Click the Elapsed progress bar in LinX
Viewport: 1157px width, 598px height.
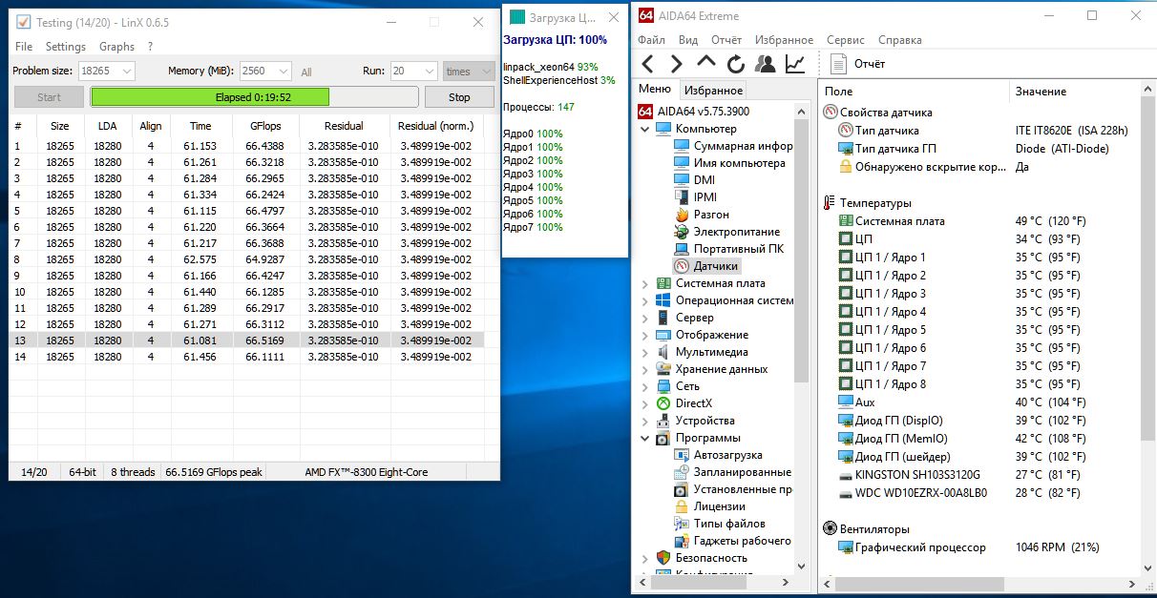pyautogui.click(x=254, y=97)
